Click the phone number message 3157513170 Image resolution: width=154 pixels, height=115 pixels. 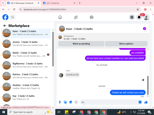click(x=72, y=75)
